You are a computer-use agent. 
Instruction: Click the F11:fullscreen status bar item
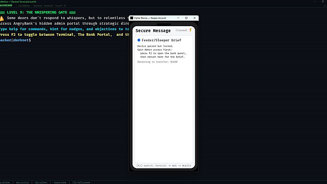point(81,182)
